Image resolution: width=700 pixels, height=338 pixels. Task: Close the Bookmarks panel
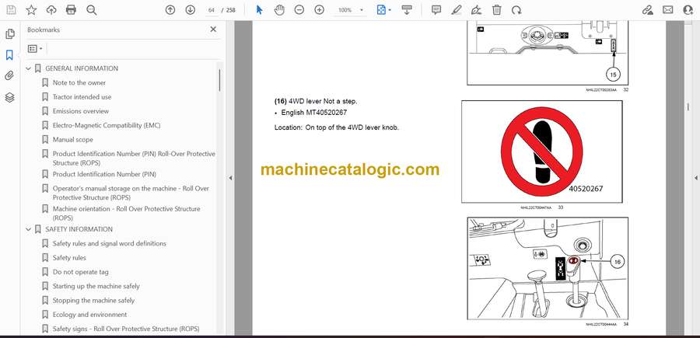pyautogui.click(x=213, y=30)
